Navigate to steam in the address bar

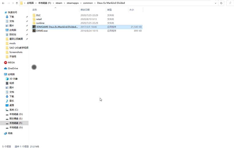(59, 3)
